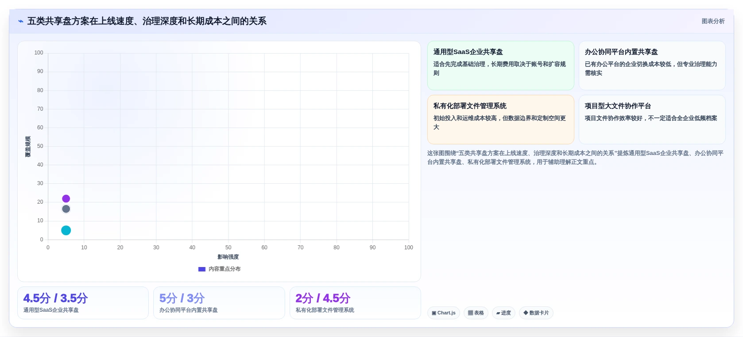The height and width of the screenshot is (337, 743).
Task: Click the y-axis tick value 20
Action: click(x=40, y=202)
